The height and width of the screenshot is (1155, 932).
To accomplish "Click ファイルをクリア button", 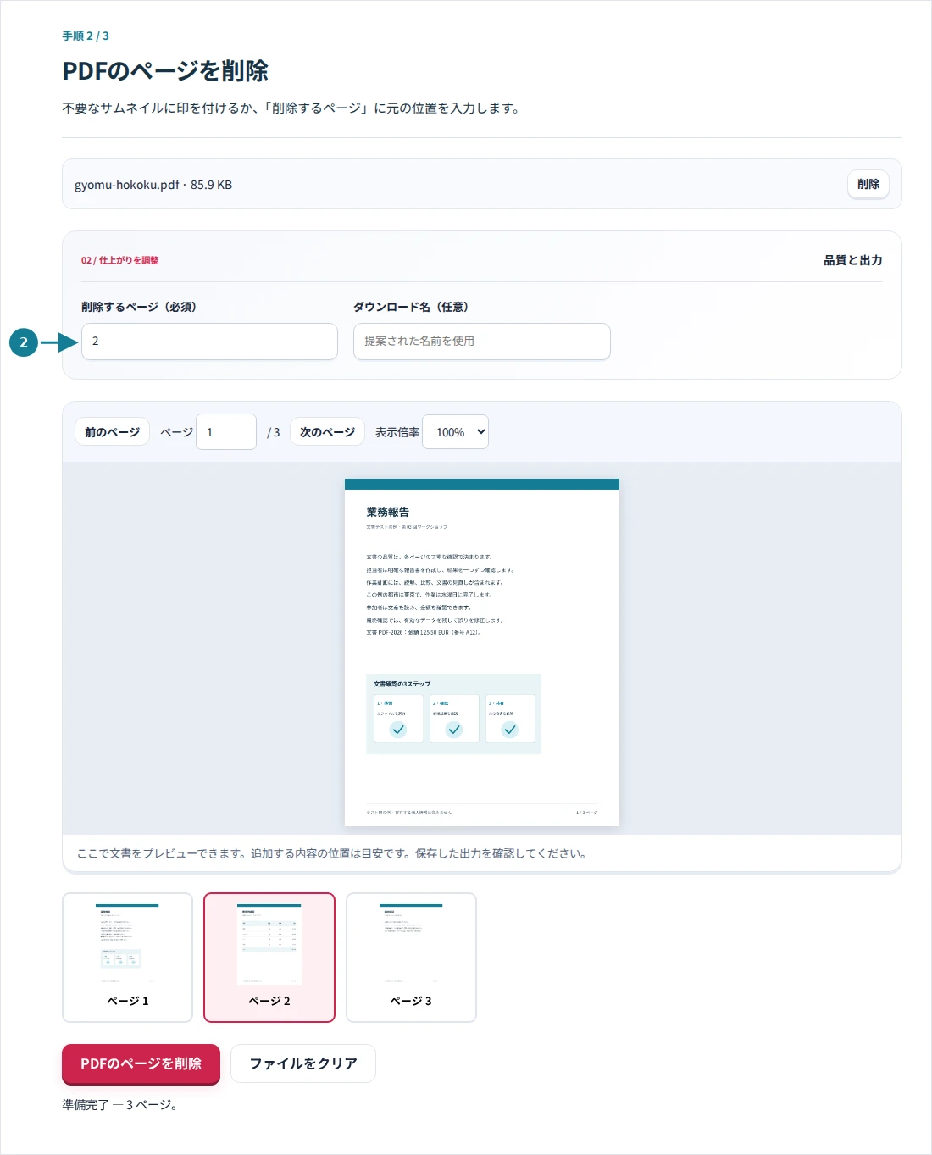I will click(x=303, y=1063).
